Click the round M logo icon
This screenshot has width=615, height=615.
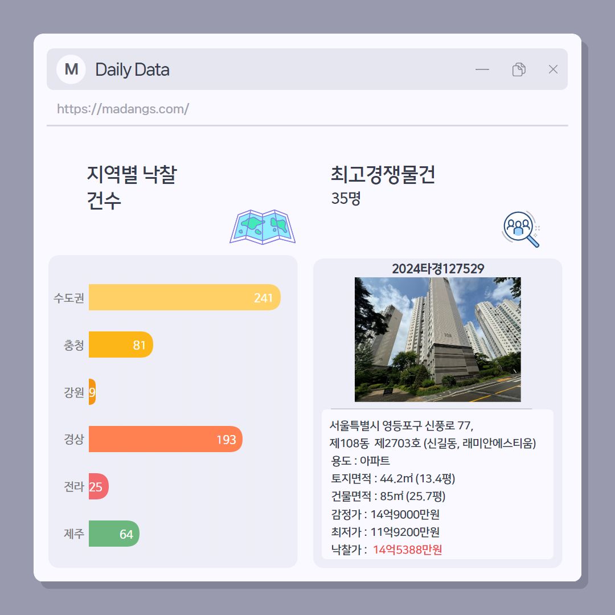(71, 69)
